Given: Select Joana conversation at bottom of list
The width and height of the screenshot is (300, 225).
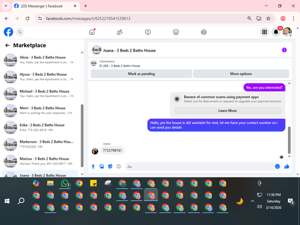Looking at the screenshot, I should click(x=40, y=173).
